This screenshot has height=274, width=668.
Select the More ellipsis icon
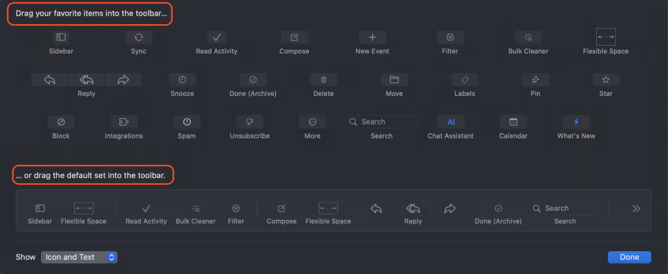pos(312,122)
